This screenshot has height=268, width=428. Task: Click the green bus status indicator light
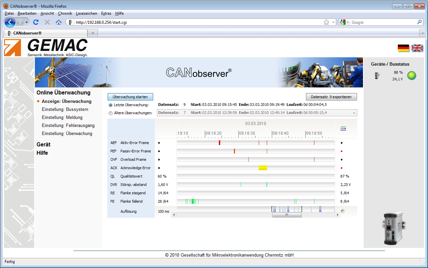(412, 76)
